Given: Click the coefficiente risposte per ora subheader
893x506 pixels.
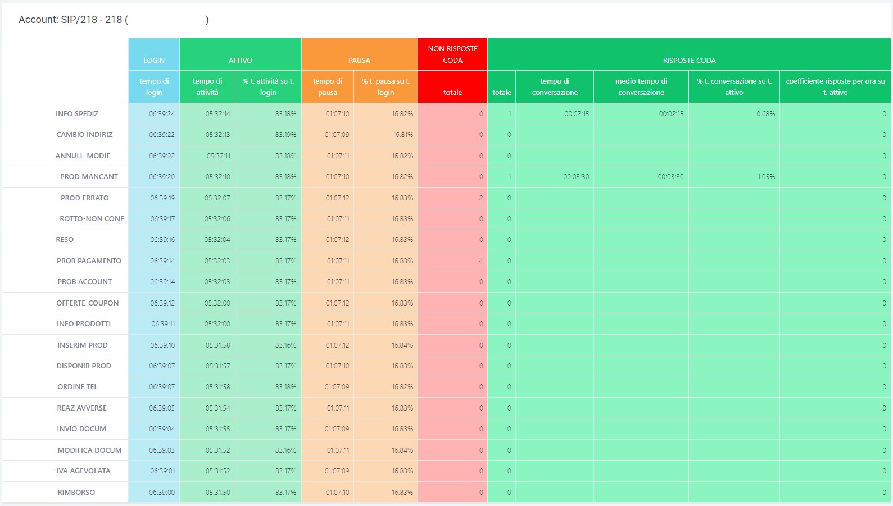Looking at the screenshot, I should tap(835, 86).
